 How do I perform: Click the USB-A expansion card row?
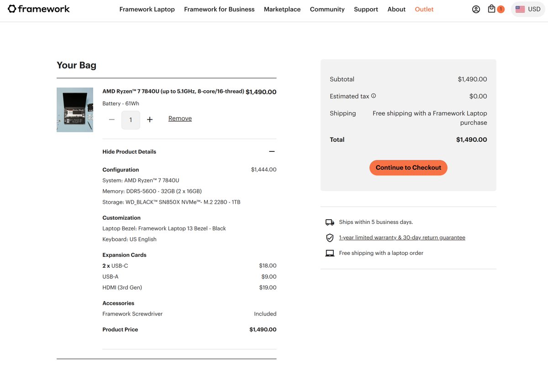[189, 277]
